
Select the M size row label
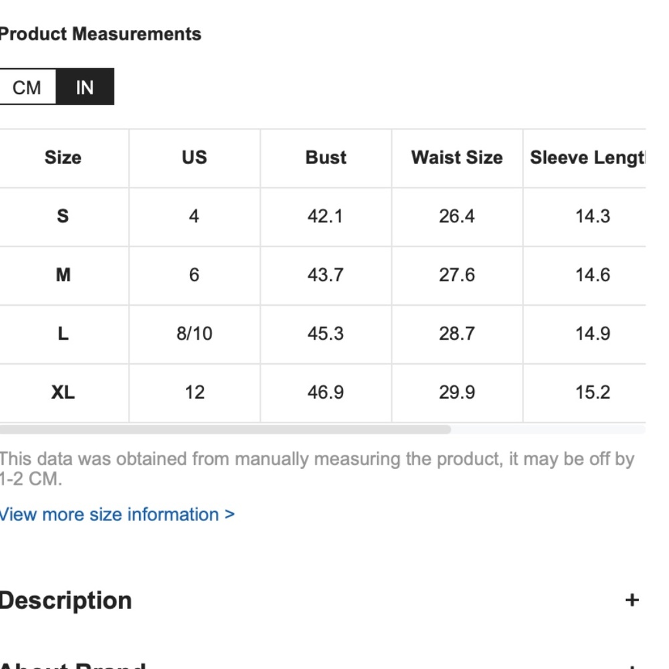63,275
